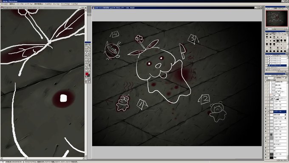Click the red foreground color swatch
Image resolution: width=289 pixels, height=163 pixels.
[x=87, y=74]
